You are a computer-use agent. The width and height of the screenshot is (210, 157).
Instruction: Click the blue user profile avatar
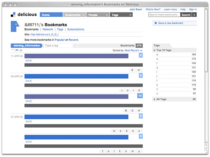pos(15,26)
